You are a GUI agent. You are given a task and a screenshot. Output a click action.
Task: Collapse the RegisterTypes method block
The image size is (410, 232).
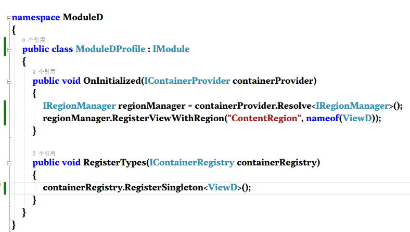(9, 163)
